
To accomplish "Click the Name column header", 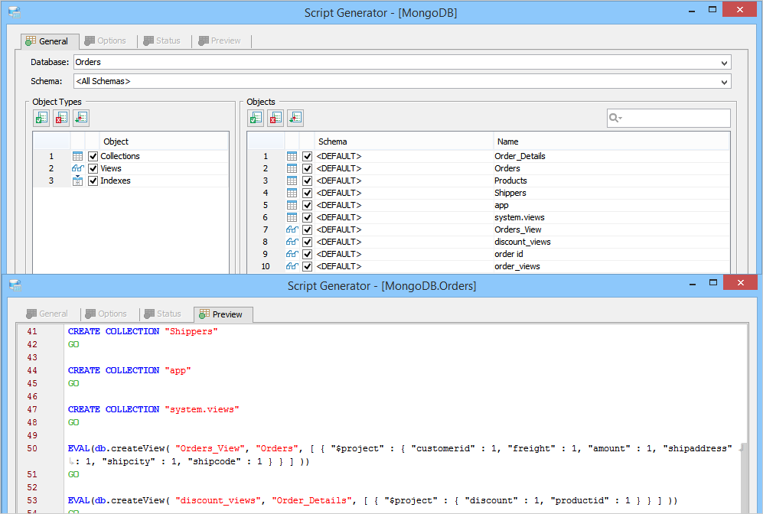I will 611,142.
